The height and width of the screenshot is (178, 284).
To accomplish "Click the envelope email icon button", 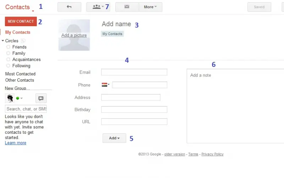I will coord(127,7).
